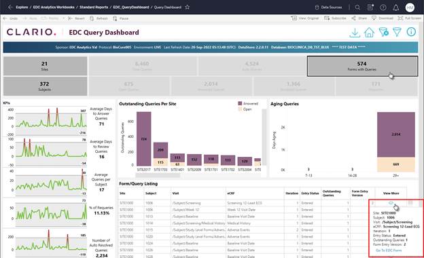
Task: Click the Visit column header
Action: [175, 193]
